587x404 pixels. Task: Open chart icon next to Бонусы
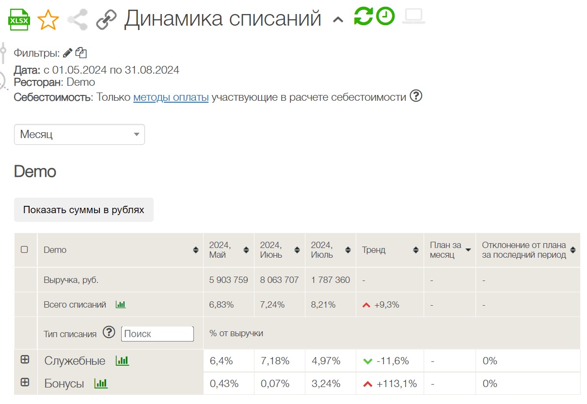pos(101,384)
